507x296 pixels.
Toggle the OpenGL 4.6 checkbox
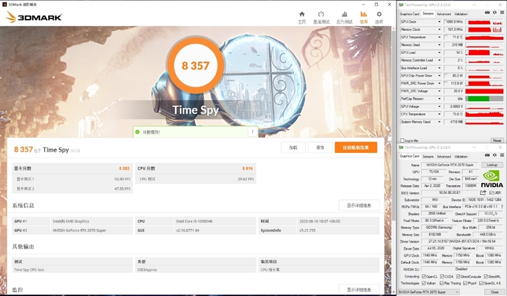point(481,283)
